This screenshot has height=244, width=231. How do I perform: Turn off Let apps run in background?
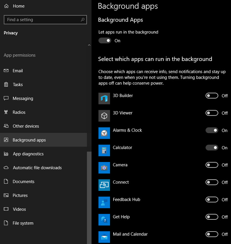tap(105, 41)
